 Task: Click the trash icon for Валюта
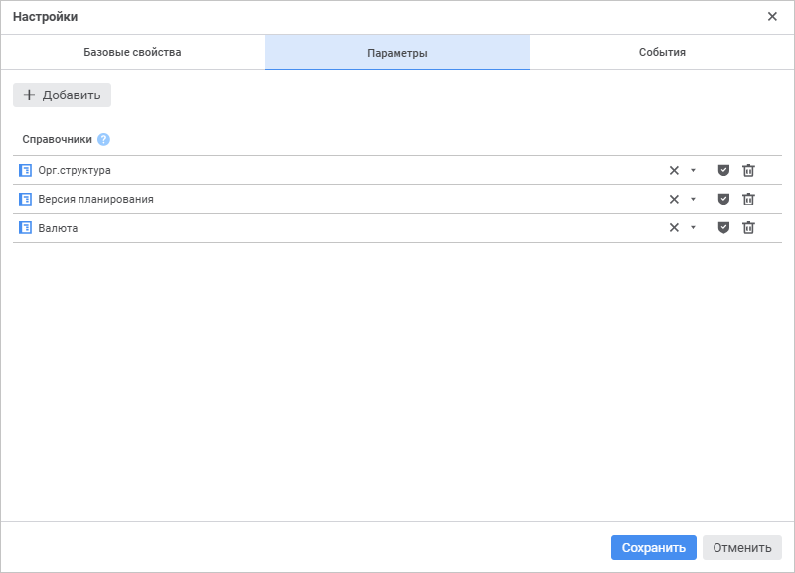click(749, 228)
